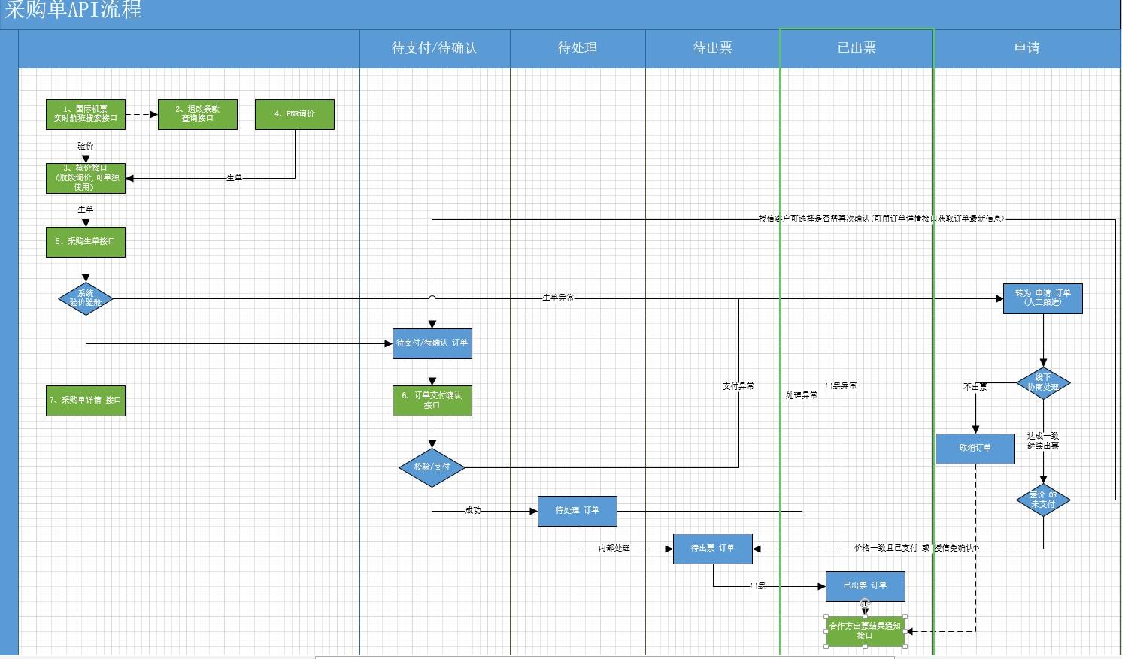1122x659 pixels.
Task: Select the 取消订单 shape
Action: [975, 449]
